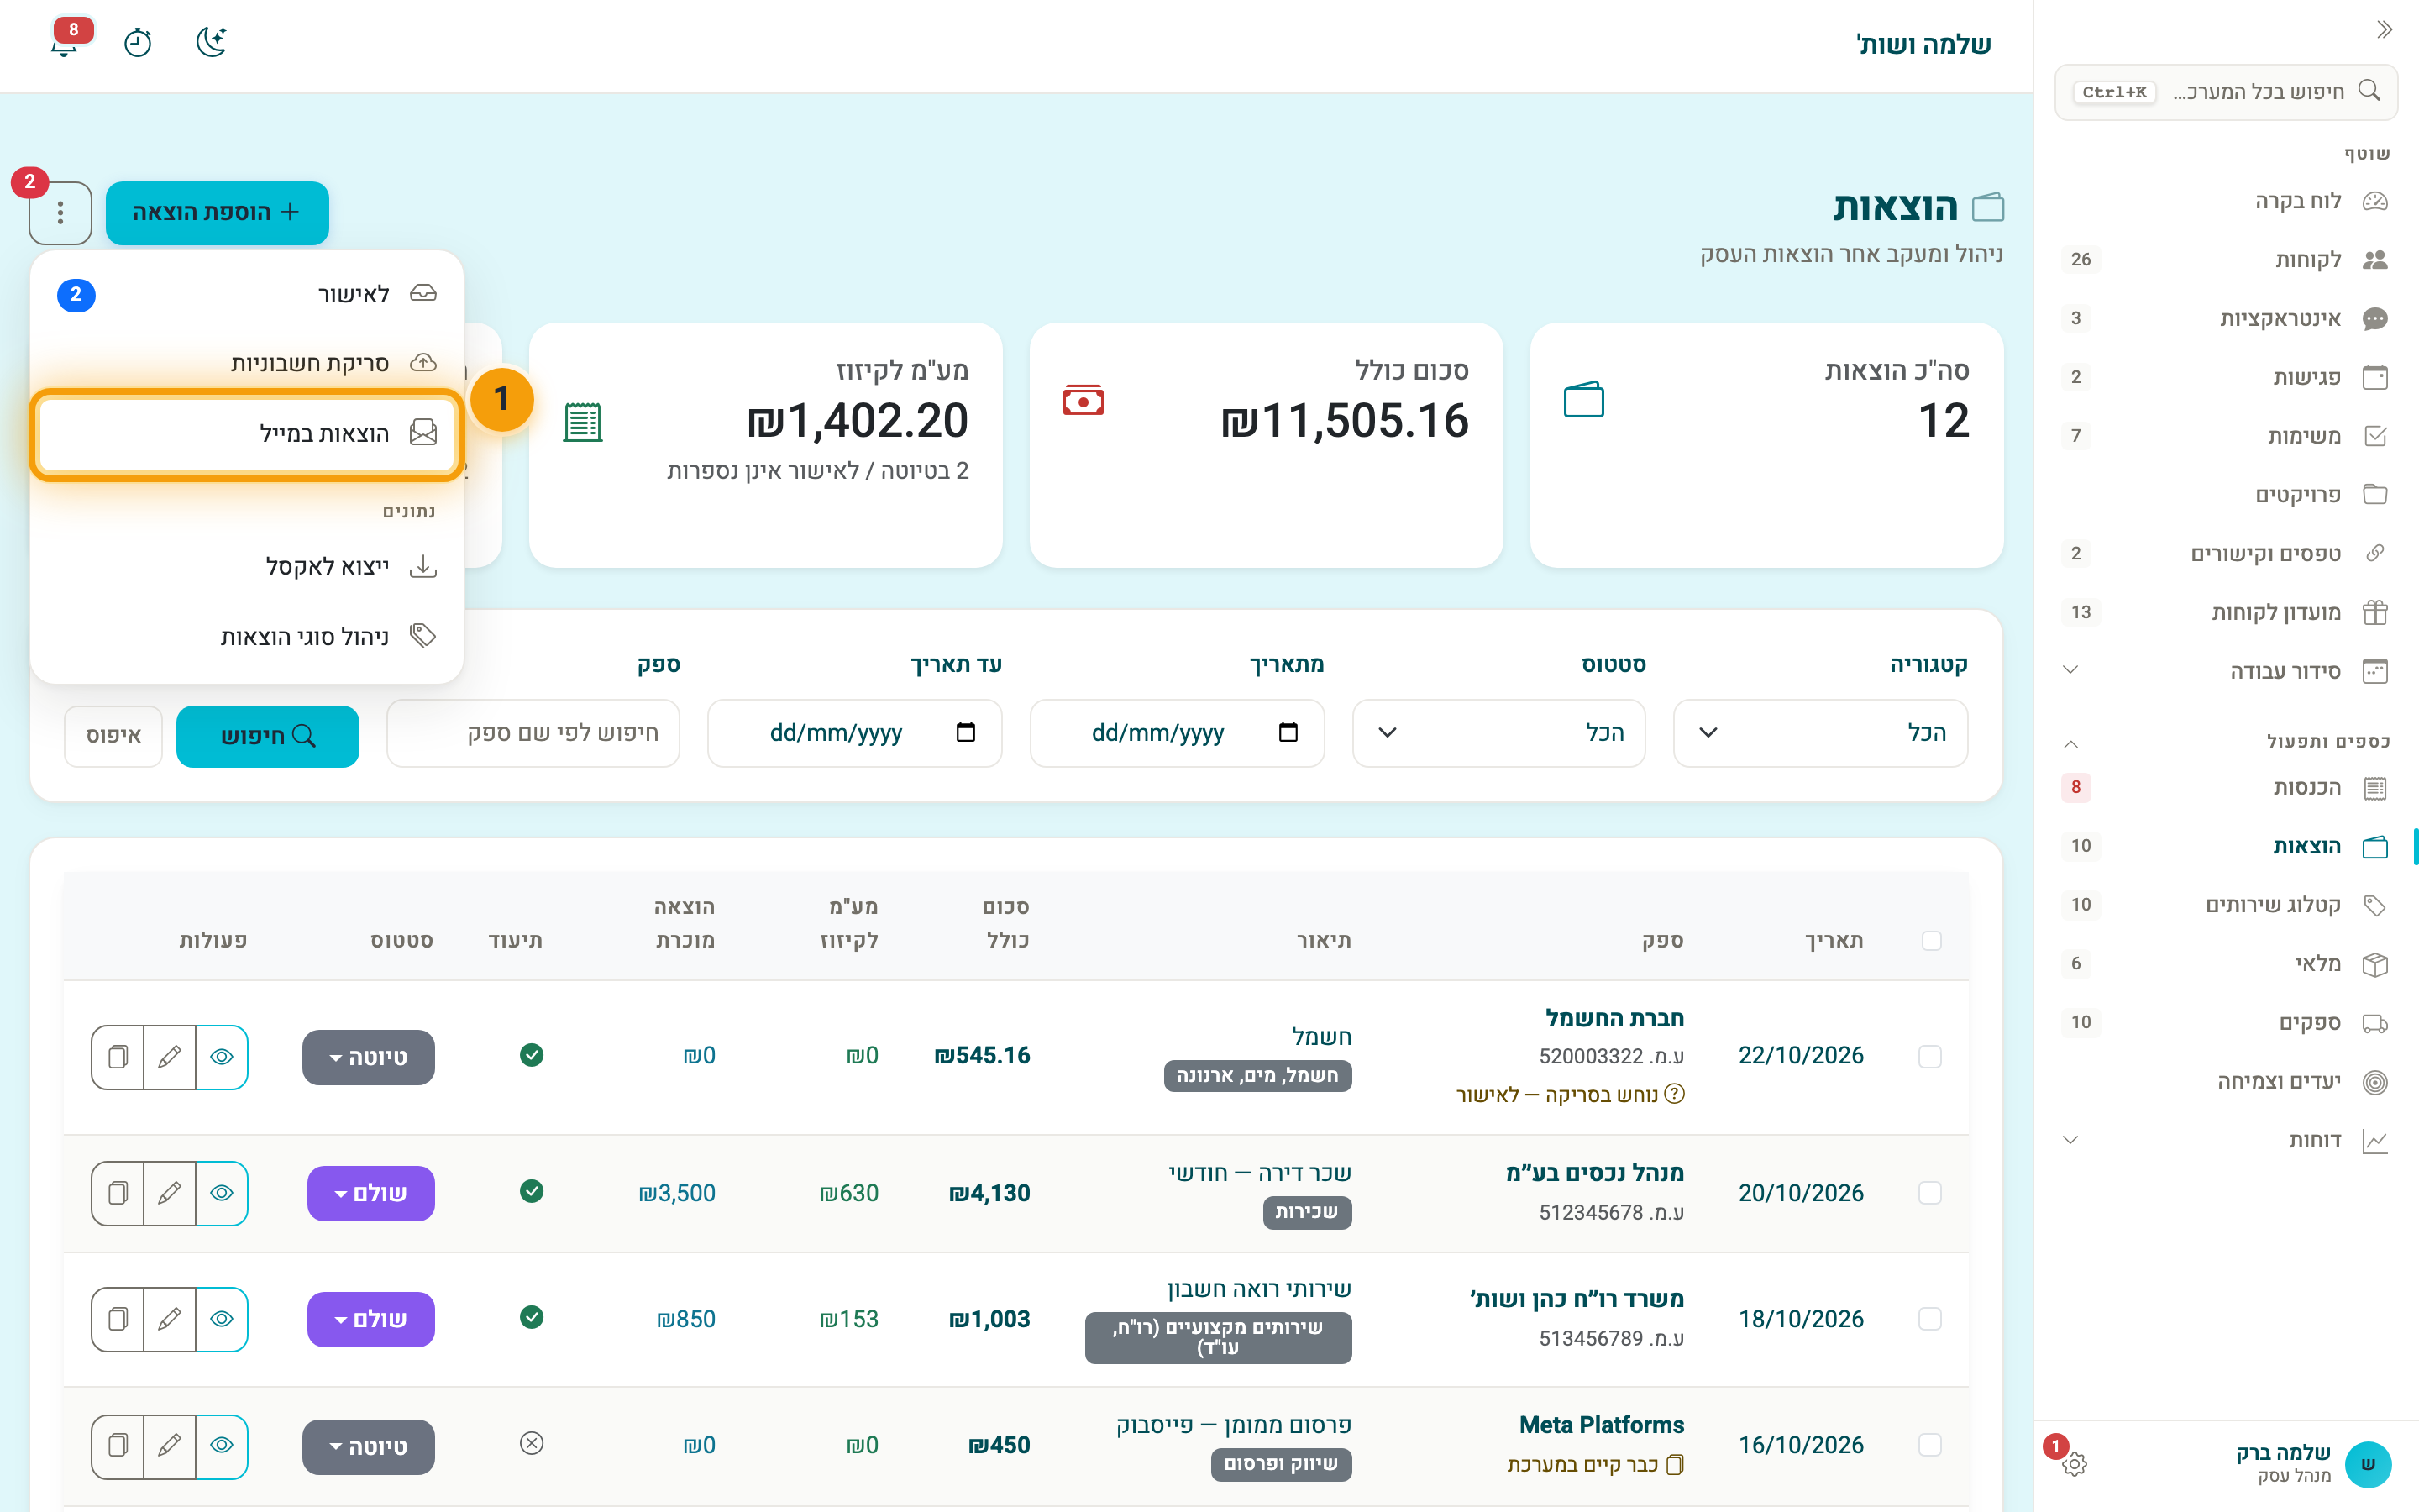Select הוצאות במייל menu item
This screenshot has height=1512, width=2419.
click(247, 433)
